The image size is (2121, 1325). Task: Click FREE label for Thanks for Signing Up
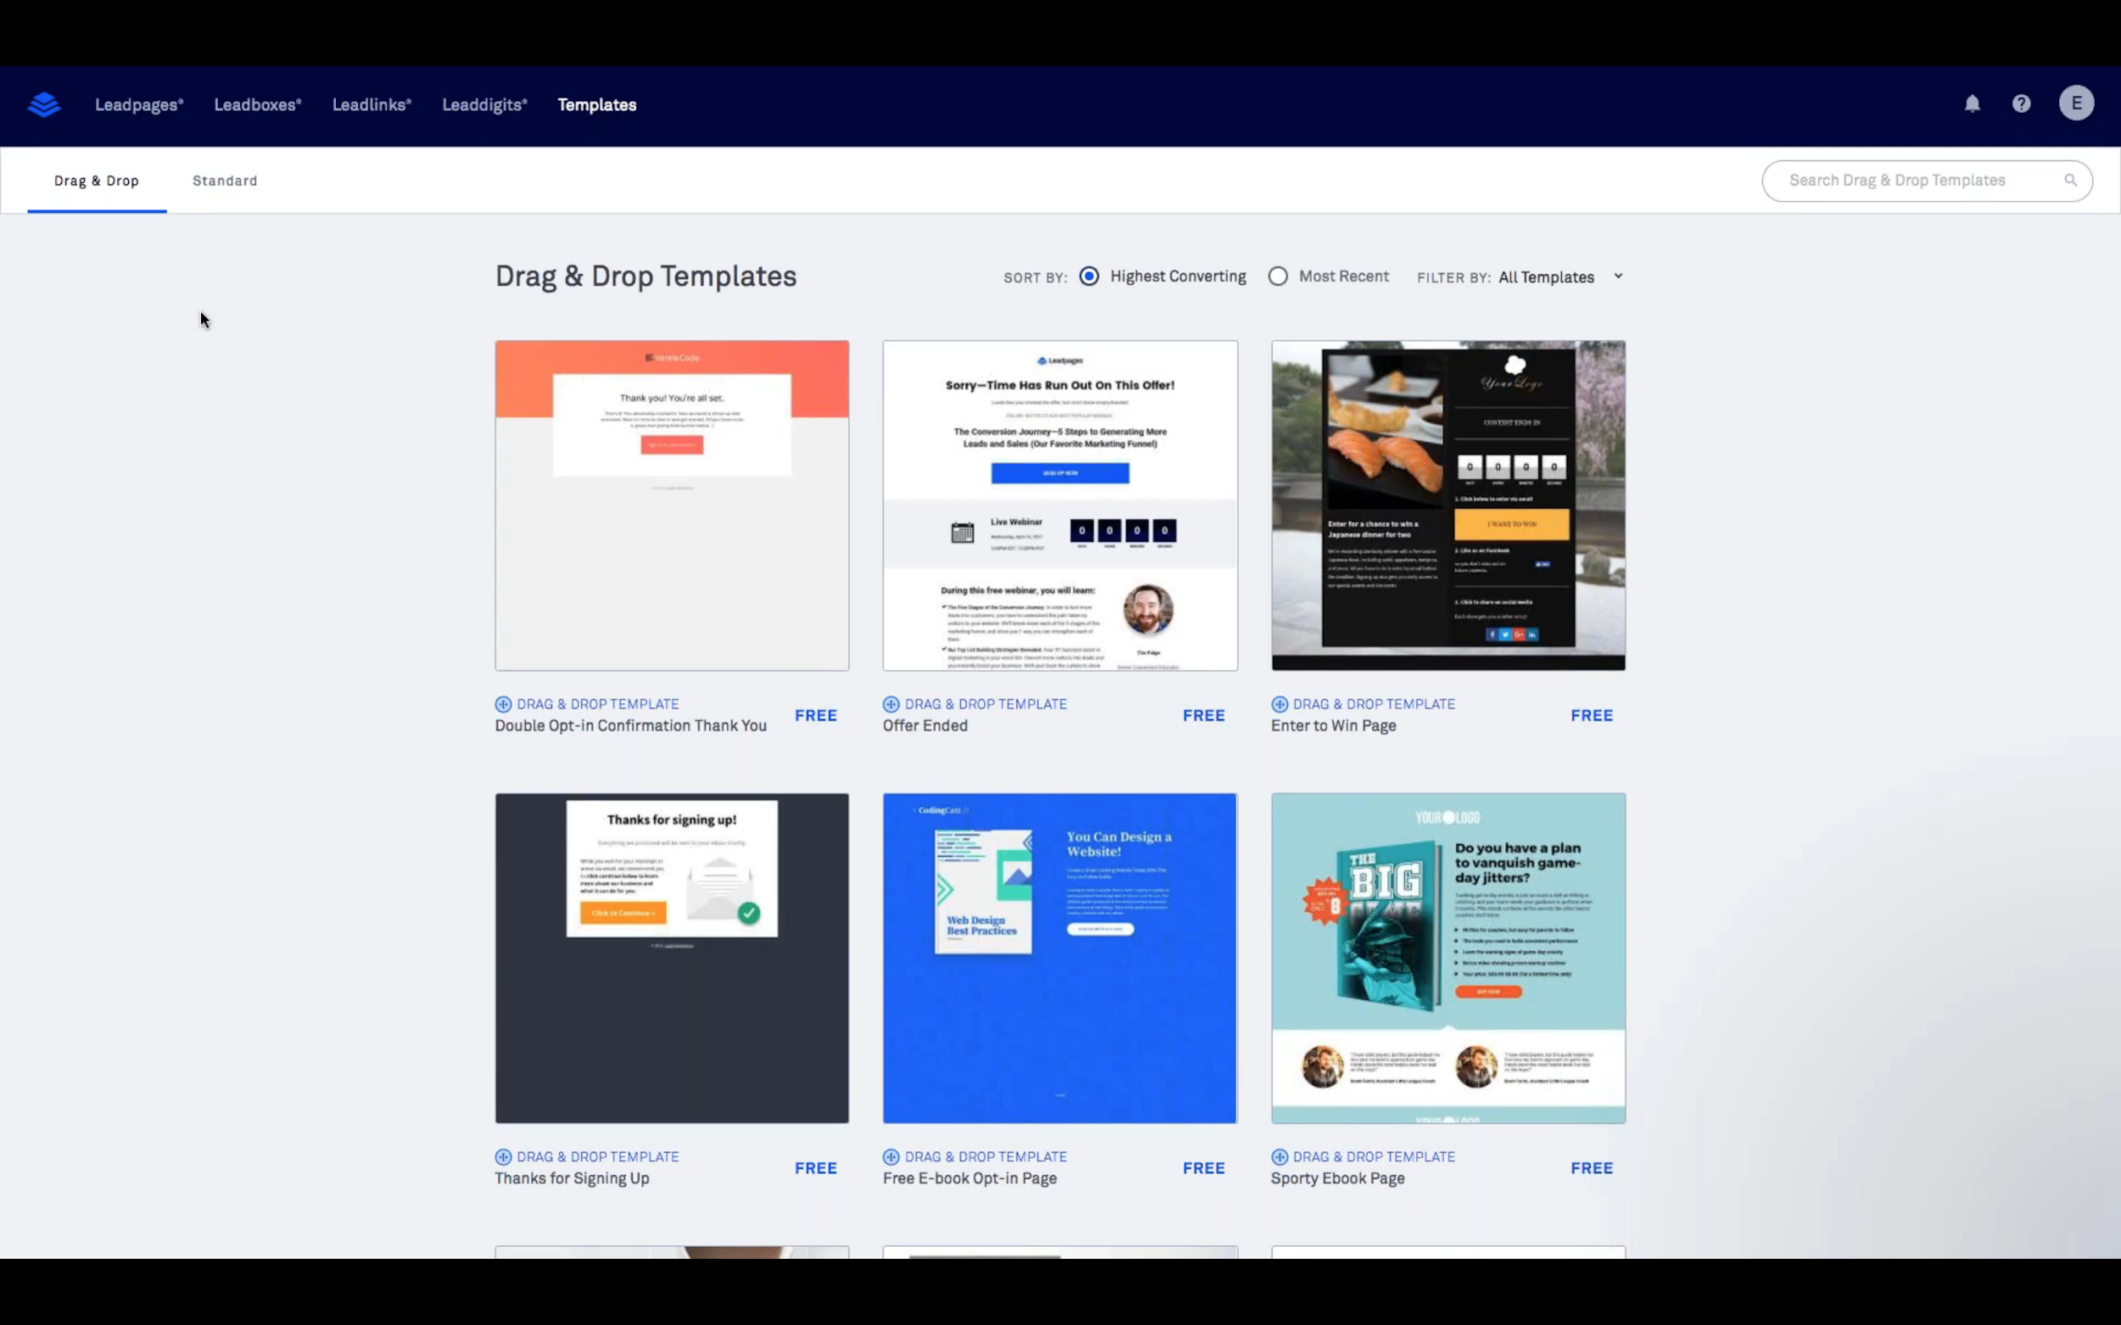[x=816, y=1168]
